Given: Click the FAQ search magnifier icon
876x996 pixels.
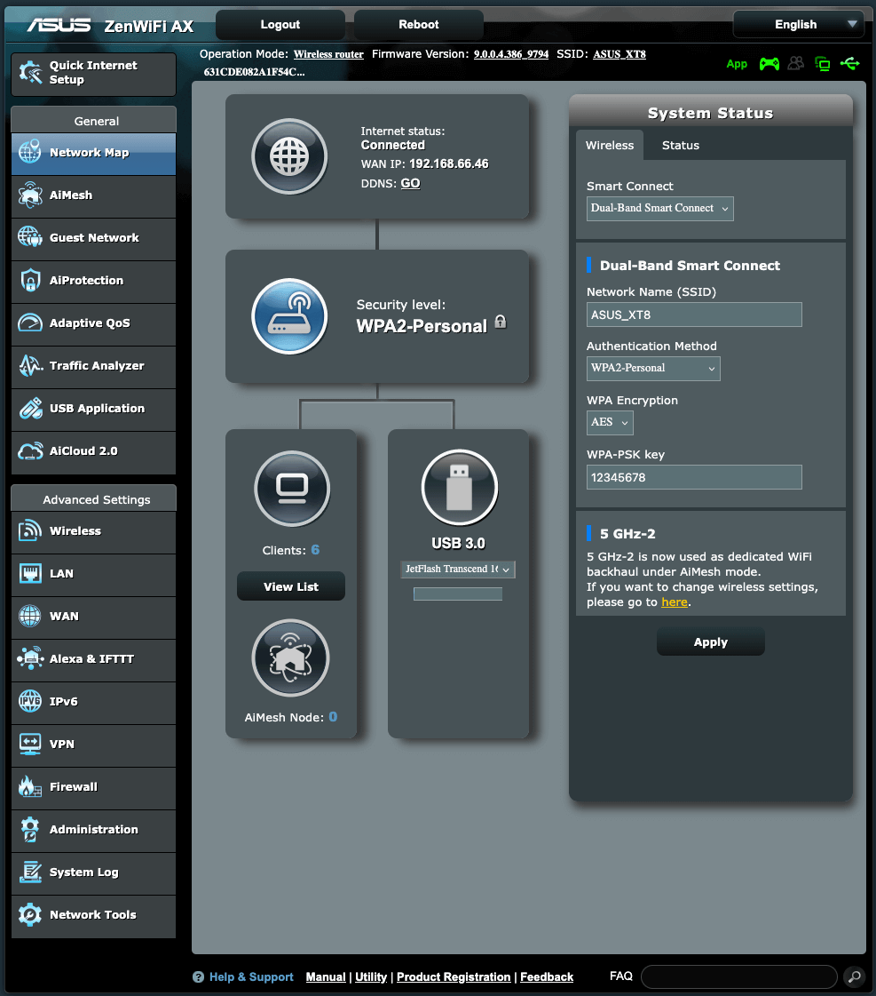Looking at the screenshot, I should pos(855,976).
